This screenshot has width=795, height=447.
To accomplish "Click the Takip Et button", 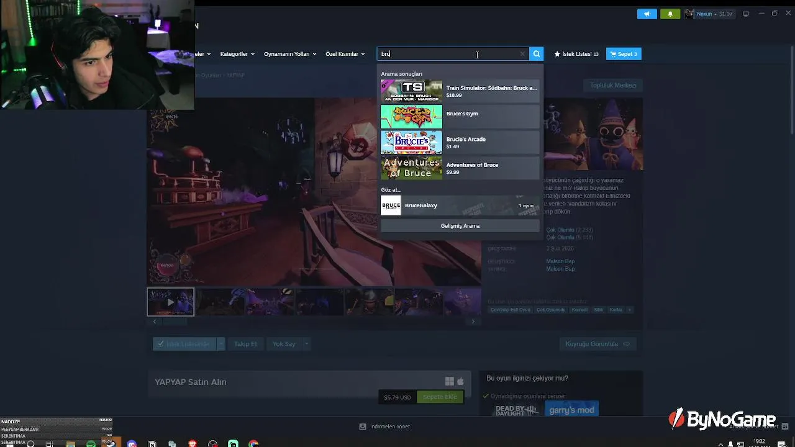I will tap(245, 344).
